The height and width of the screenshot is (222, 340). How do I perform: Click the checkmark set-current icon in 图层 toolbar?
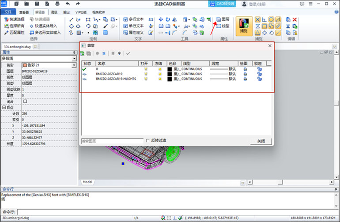[x=128, y=53]
